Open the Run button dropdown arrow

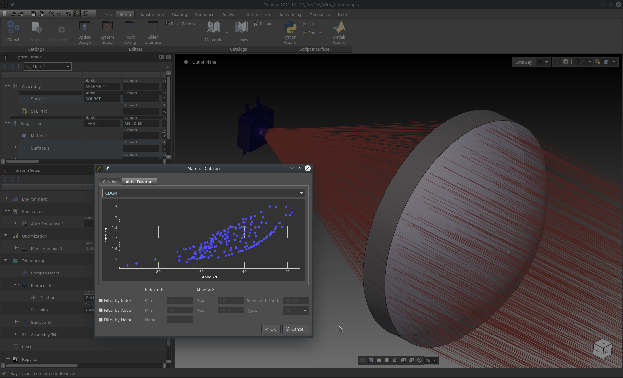click(x=320, y=33)
